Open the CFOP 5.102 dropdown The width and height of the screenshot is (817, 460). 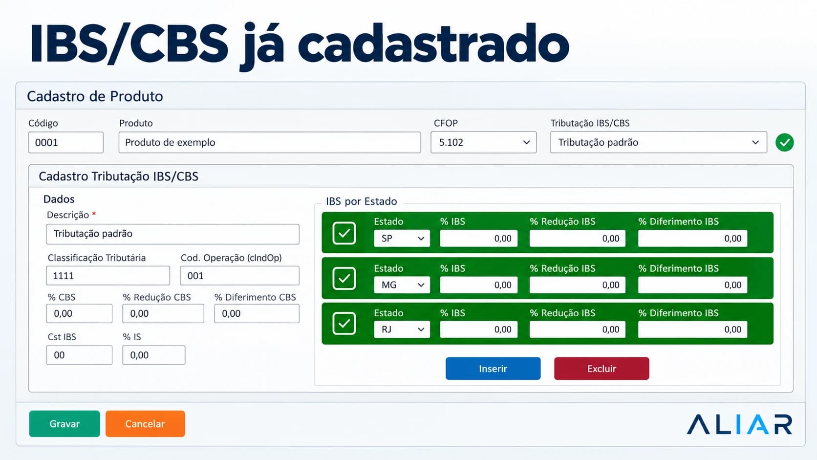coord(484,142)
